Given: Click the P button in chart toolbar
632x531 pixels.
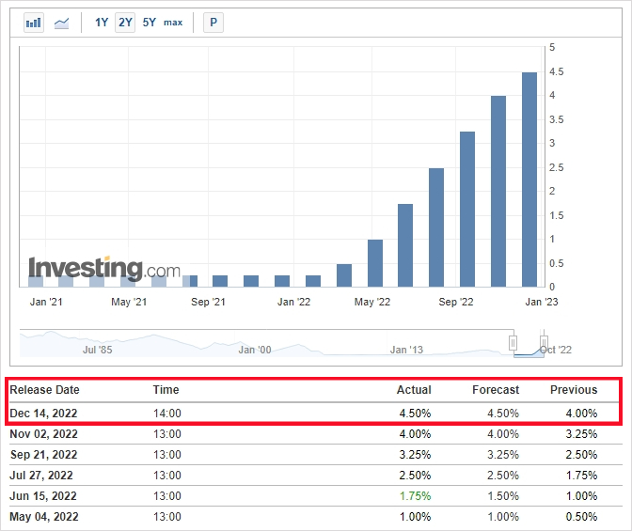Looking at the screenshot, I should pos(213,23).
